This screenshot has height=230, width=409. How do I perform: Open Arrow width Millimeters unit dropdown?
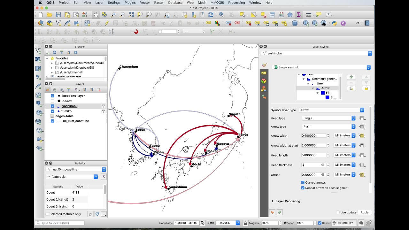[x=344, y=135]
